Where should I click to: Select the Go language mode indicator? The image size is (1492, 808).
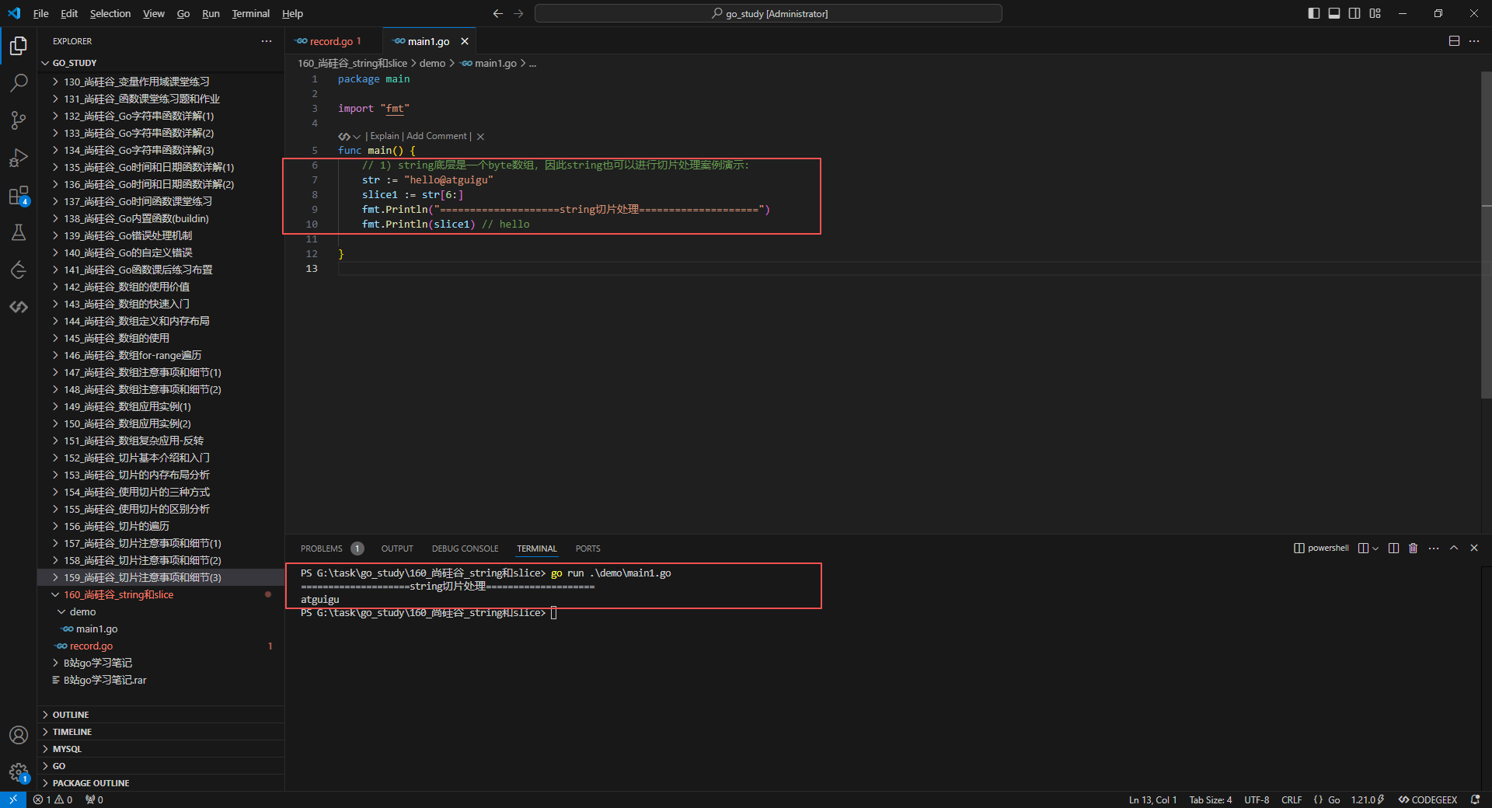pos(1333,799)
